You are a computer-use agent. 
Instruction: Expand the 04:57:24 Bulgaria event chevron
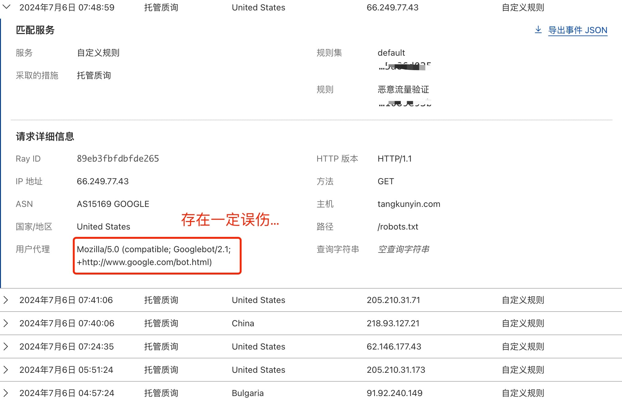(6, 393)
